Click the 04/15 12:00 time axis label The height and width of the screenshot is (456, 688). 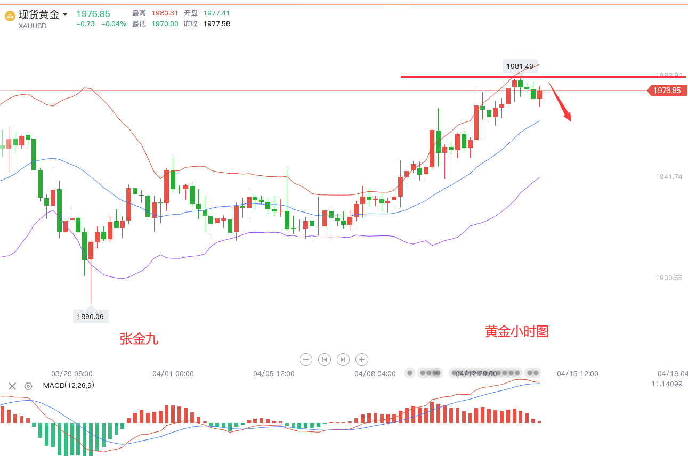tap(578, 374)
